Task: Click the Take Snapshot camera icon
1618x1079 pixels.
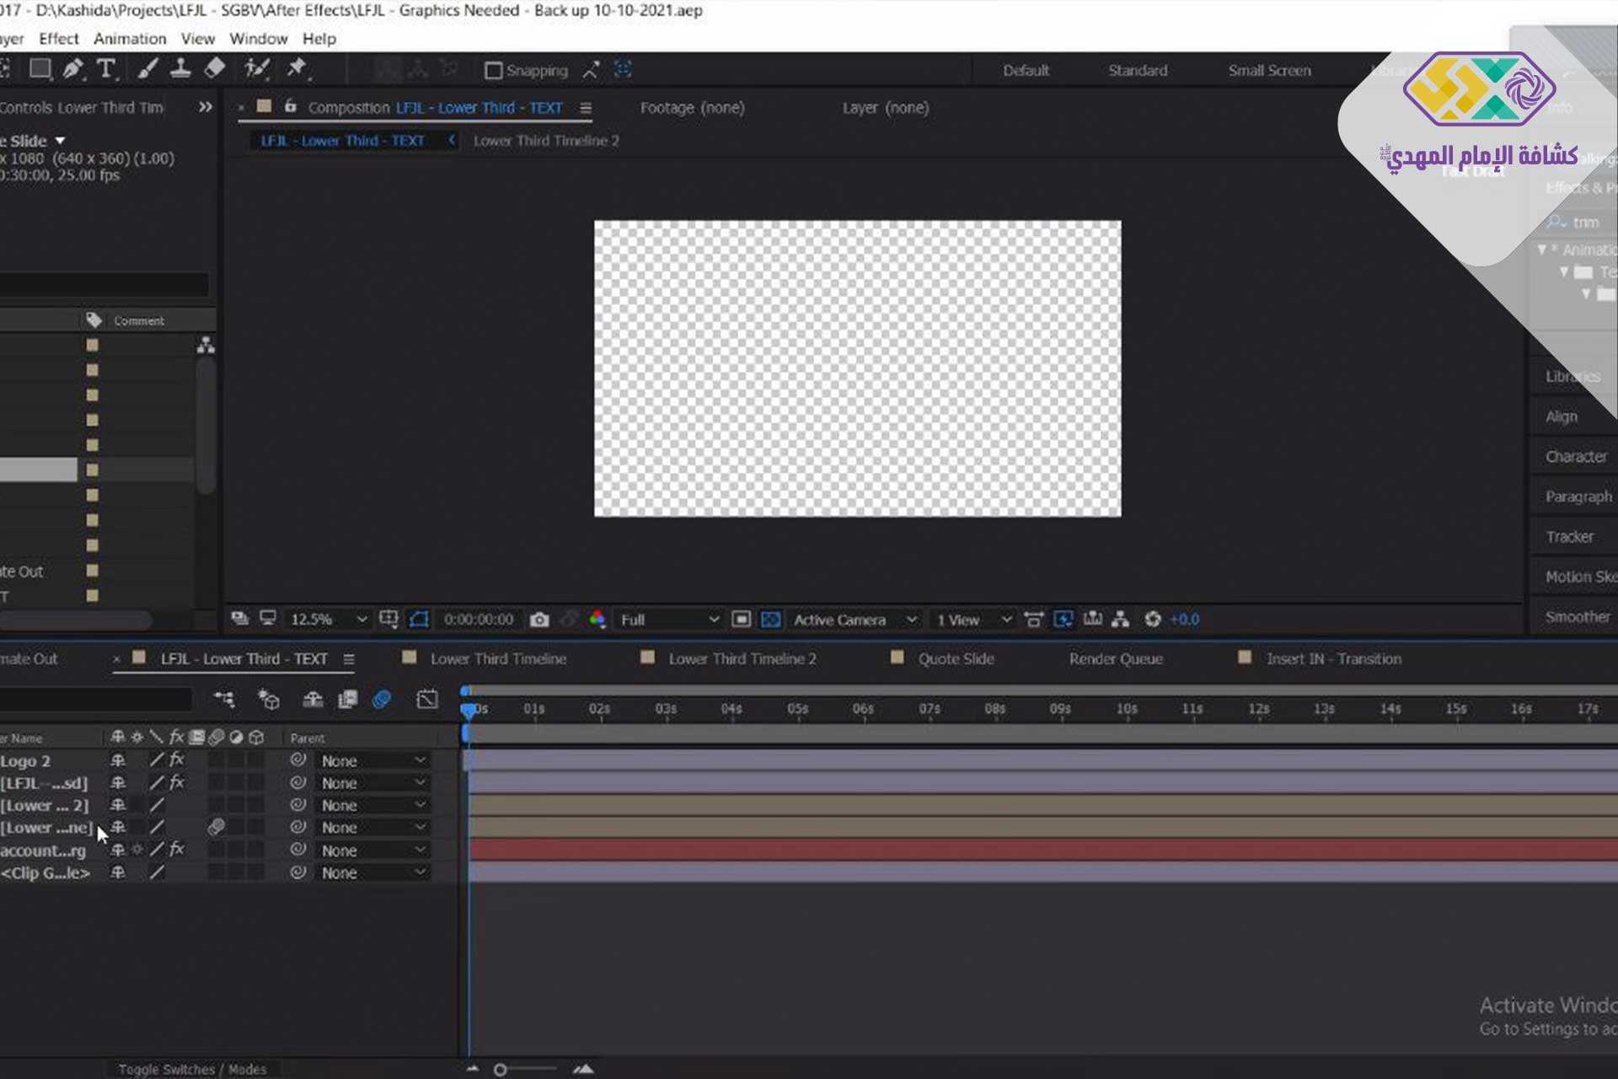Action: 539,620
